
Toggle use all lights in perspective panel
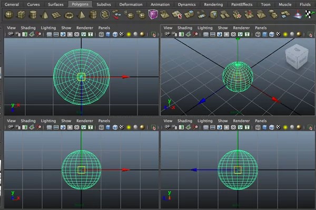pos(285,35)
